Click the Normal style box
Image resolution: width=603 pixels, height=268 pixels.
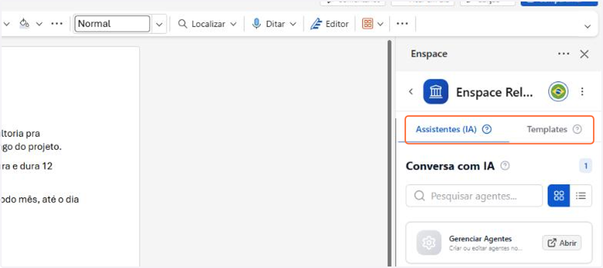pyautogui.click(x=112, y=24)
